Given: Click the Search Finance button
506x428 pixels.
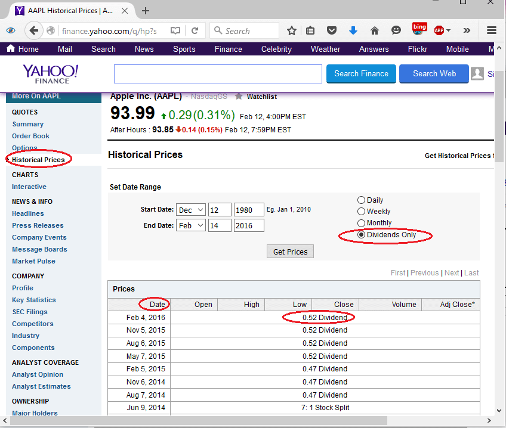Looking at the screenshot, I should pos(361,73).
